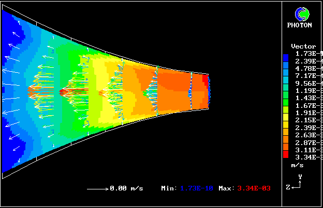323x208 pixels.
Task: Click the Y-Z axis orientation indicator
Action: (296, 183)
